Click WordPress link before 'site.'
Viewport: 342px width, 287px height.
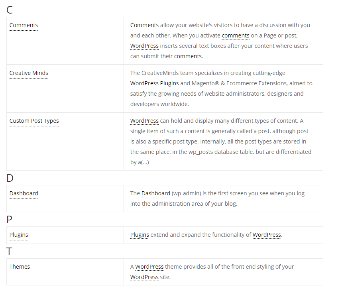tap(144, 277)
